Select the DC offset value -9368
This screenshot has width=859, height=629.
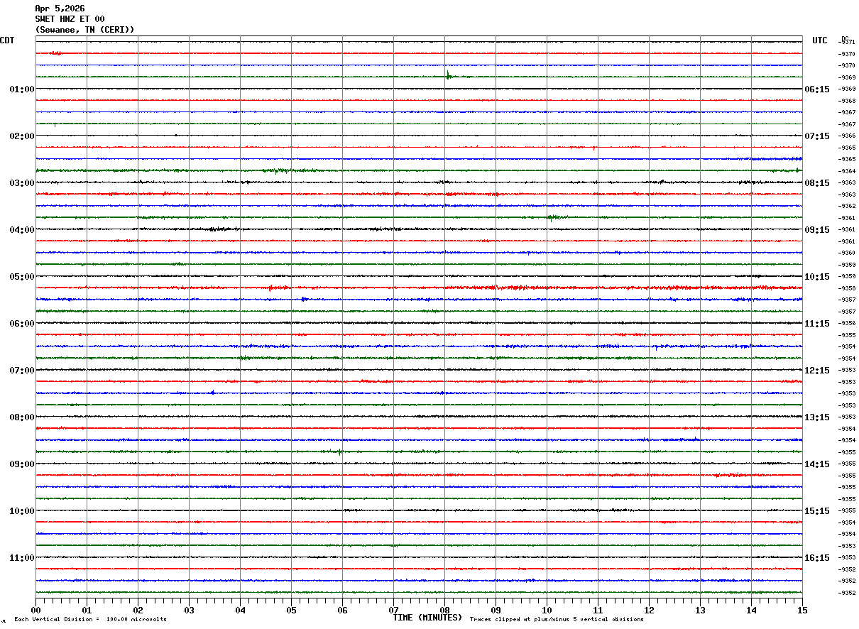(x=848, y=101)
